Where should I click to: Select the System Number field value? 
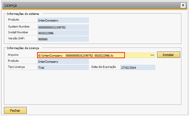pyautogui.click(x=63, y=27)
